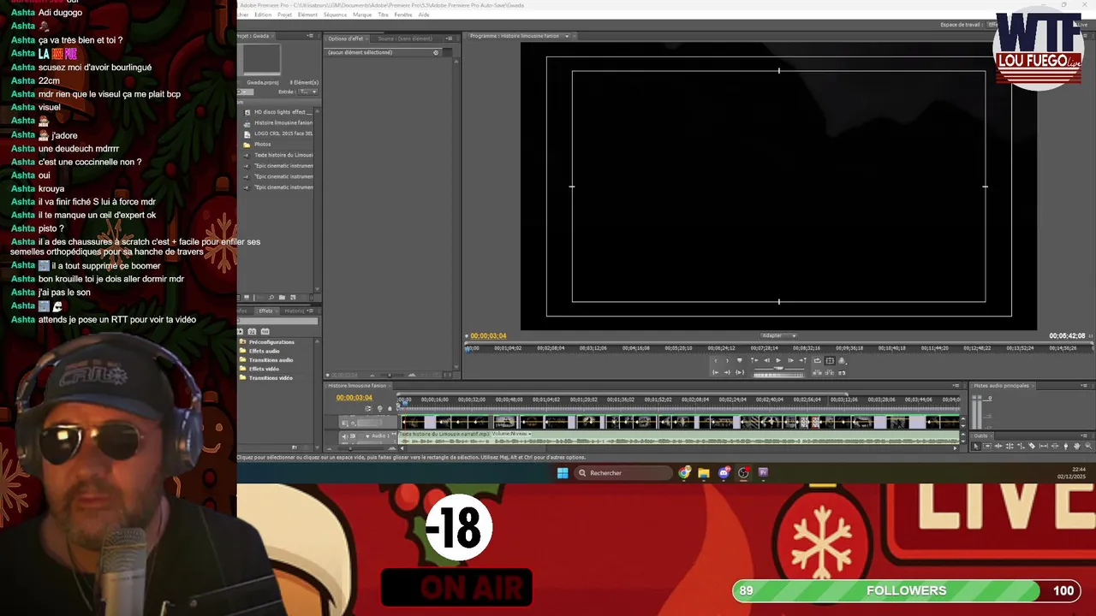Select the Ripple Edit tool
Image resolution: width=1096 pixels, height=616 pixels.
pos(998,447)
